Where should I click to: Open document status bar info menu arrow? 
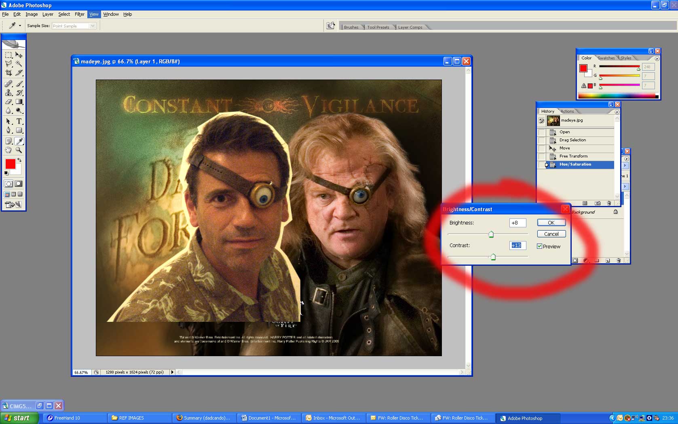[172, 372]
